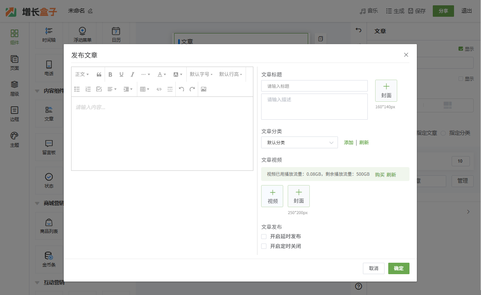Expand the 默认字号 font size dropdown
The image size is (481, 295).
click(201, 74)
